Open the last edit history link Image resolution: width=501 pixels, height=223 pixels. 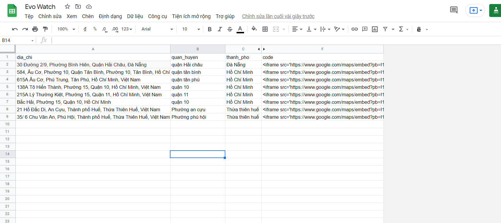point(278,16)
